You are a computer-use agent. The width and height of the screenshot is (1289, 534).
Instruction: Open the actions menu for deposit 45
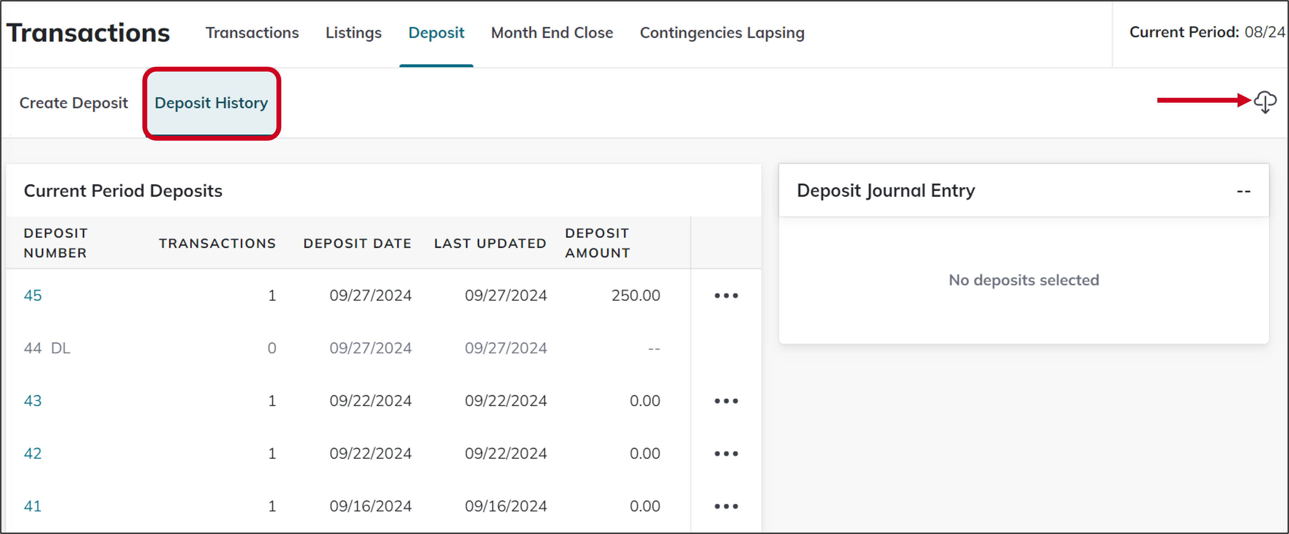point(726,295)
